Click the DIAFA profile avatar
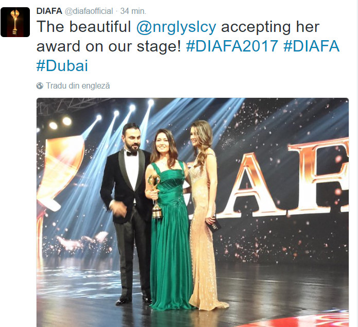This screenshot has width=358, height=327. (x=15, y=22)
